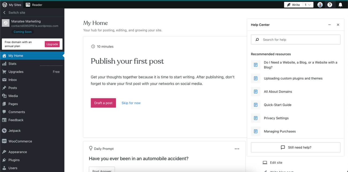348x172 pixels.
Task: Click the Daily Prompt lightbulb icon
Action: click(91, 148)
